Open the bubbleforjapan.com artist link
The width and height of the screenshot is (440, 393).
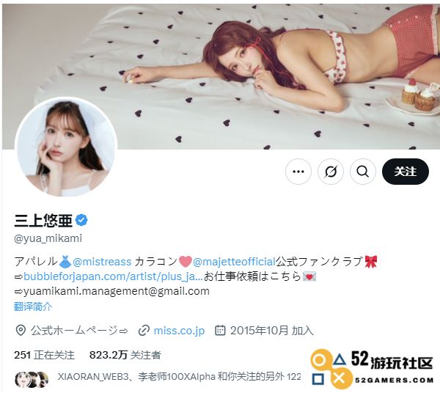(x=113, y=276)
